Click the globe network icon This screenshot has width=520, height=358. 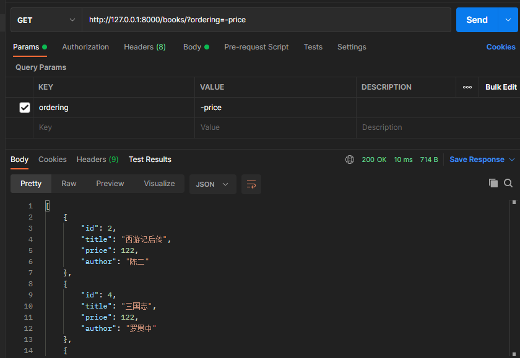point(350,160)
